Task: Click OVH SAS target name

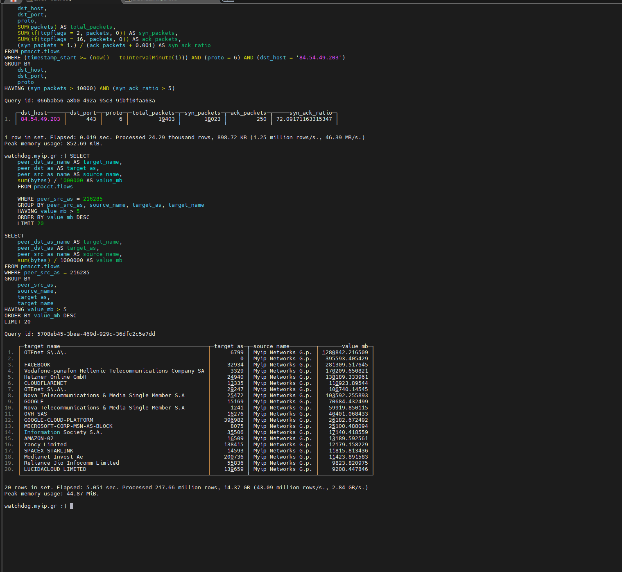Action: 36,414
